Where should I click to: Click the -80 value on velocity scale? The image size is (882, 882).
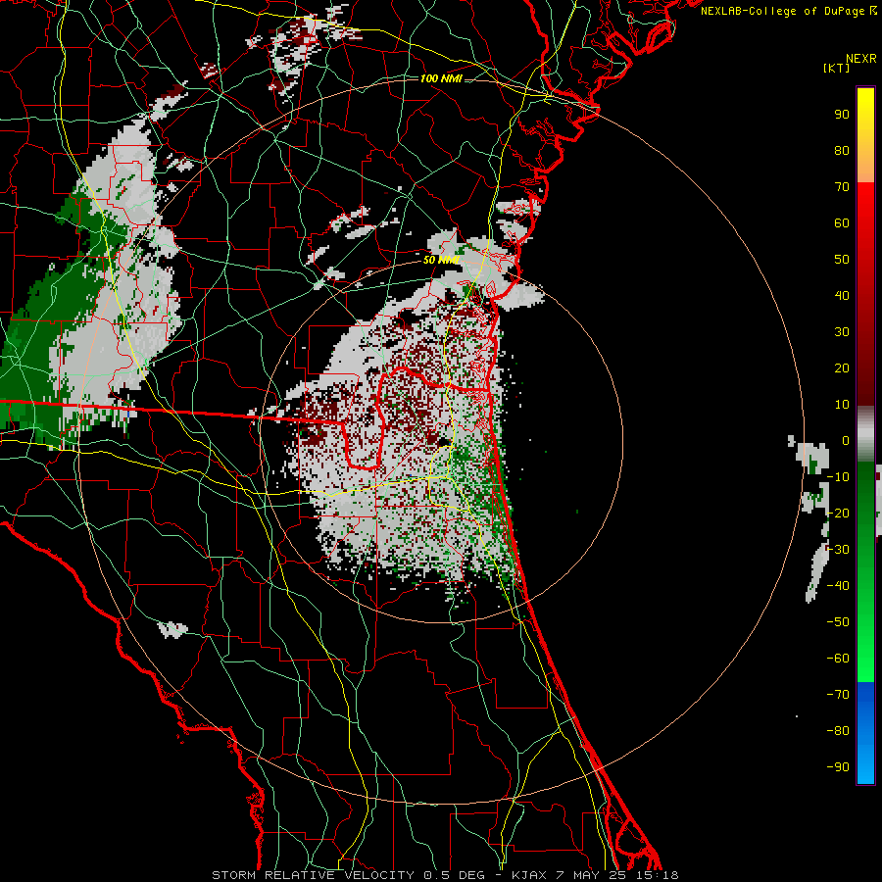838,731
